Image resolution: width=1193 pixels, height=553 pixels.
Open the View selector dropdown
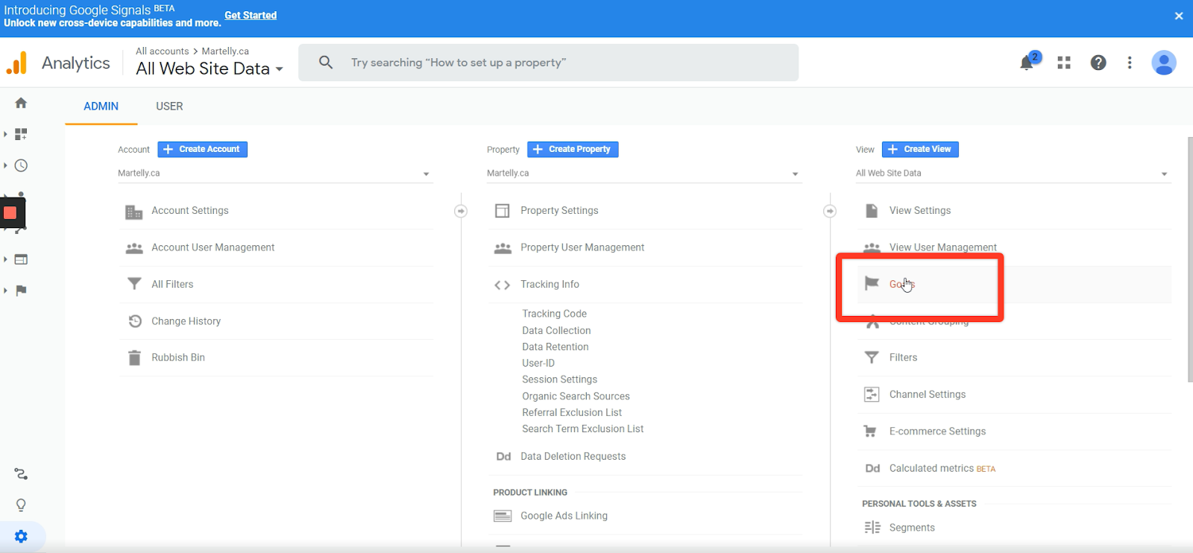(1013, 174)
